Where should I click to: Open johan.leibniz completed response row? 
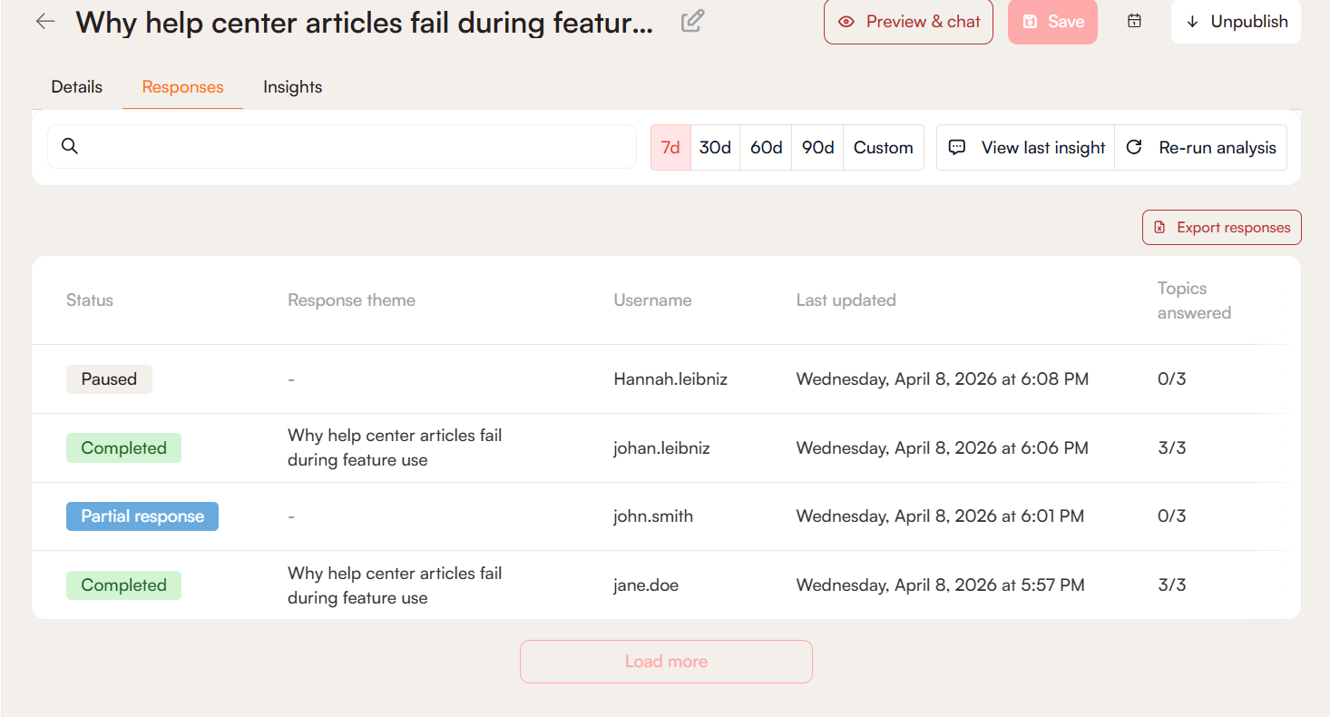pyautogui.click(x=661, y=447)
